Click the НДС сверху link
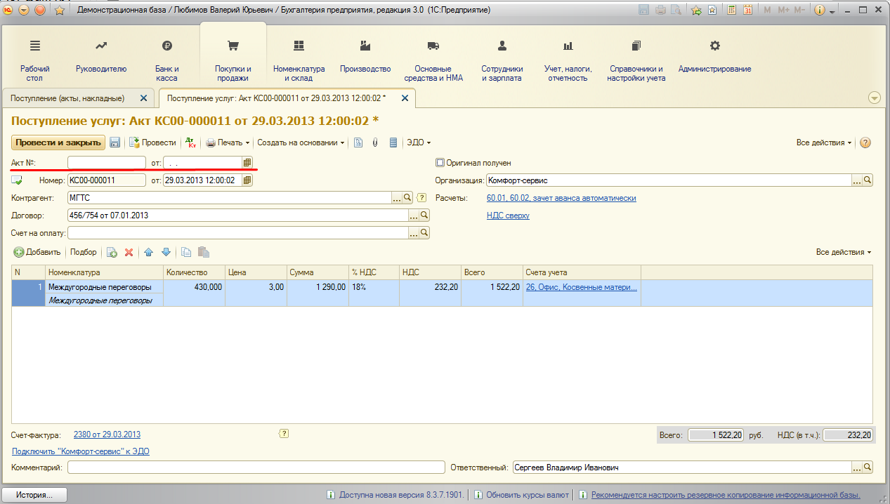Image resolution: width=890 pixels, height=504 pixels. pos(508,215)
